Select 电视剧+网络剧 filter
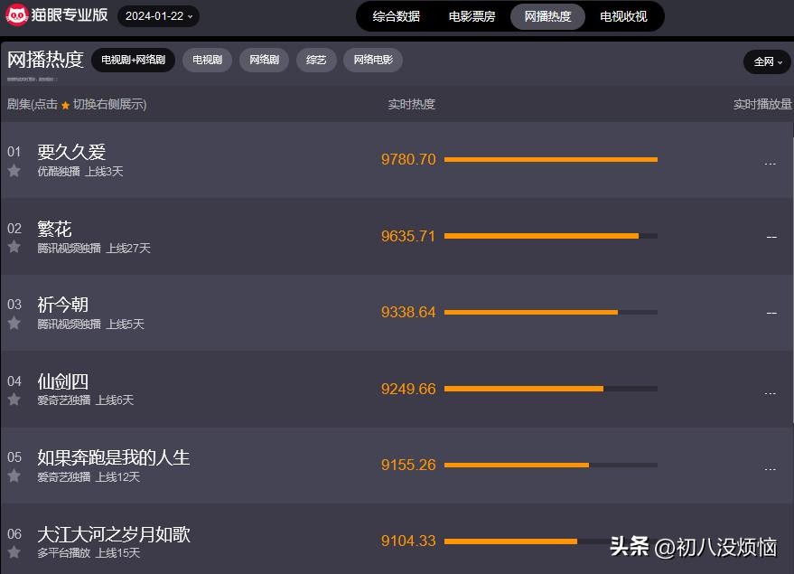Image resolution: width=794 pixels, height=574 pixels. tap(133, 61)
